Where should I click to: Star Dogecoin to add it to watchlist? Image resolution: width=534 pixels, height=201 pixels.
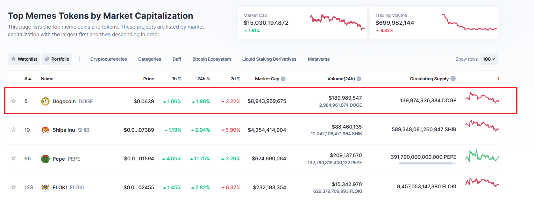pyautogui.click(x=14, y=101)
